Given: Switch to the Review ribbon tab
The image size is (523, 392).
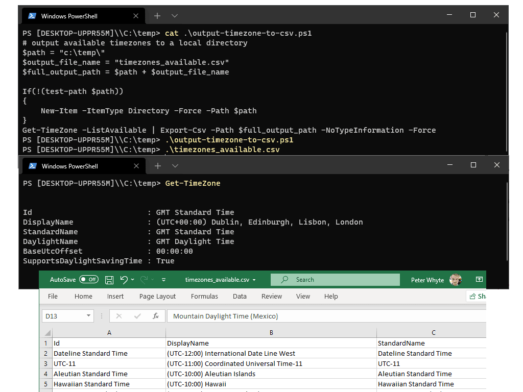Looking at the screenshot, I should [272, 297].
